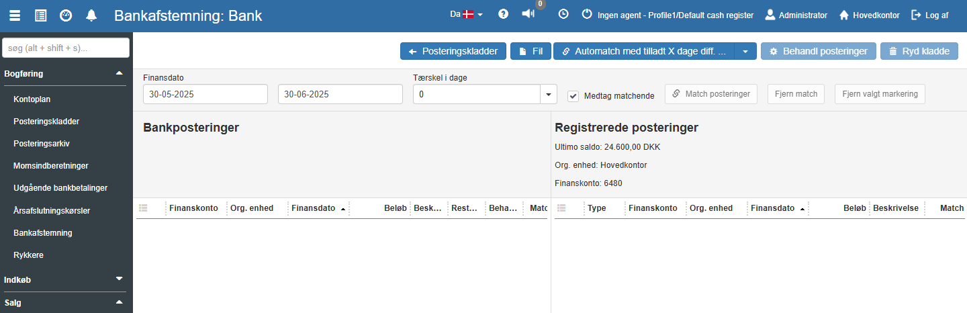Viewport: 967px width, 313px height.
Task: Select Bankafstemning in sidebar
Action: [x=43, y=233]
